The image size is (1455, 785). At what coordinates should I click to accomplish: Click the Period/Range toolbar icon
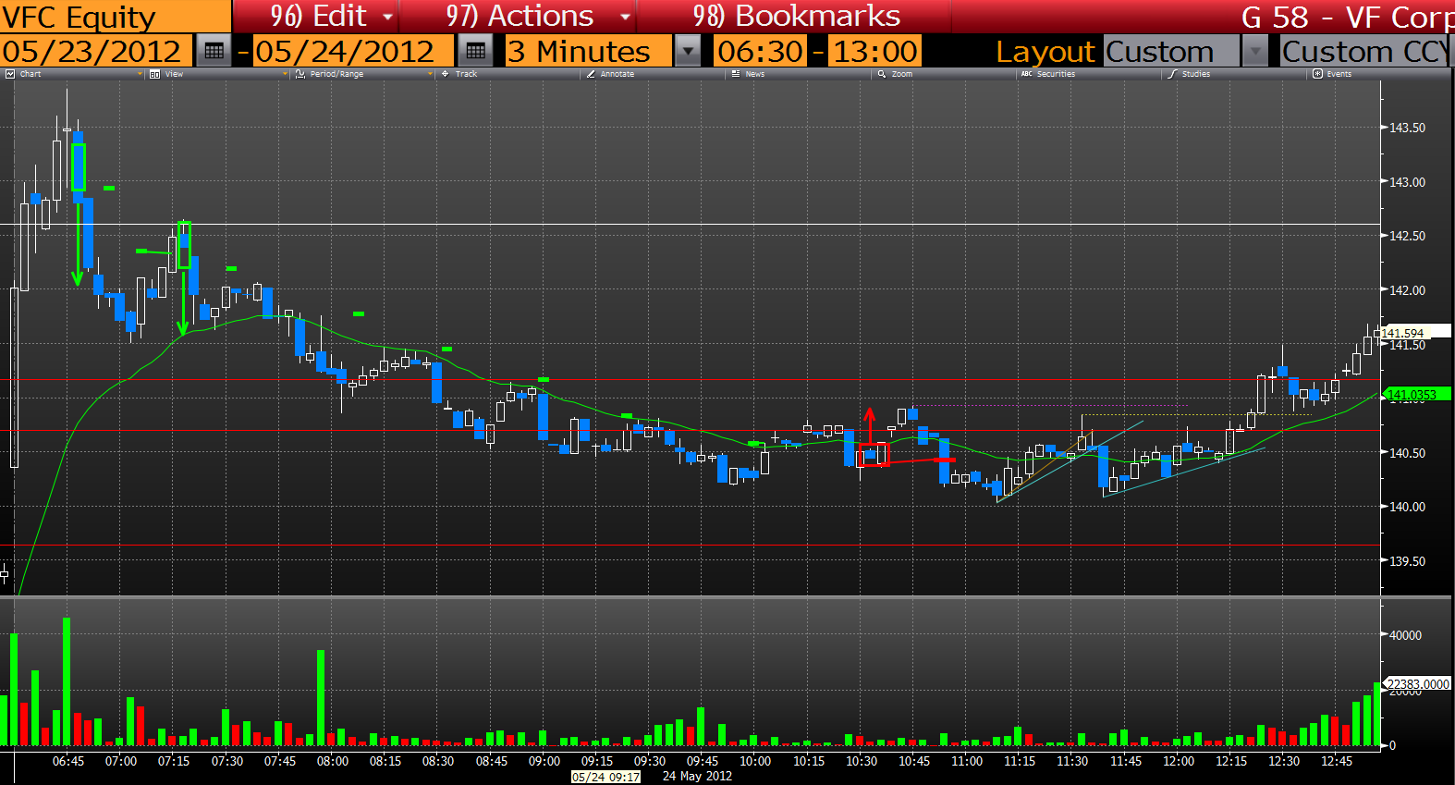click(x=300, y=74)
